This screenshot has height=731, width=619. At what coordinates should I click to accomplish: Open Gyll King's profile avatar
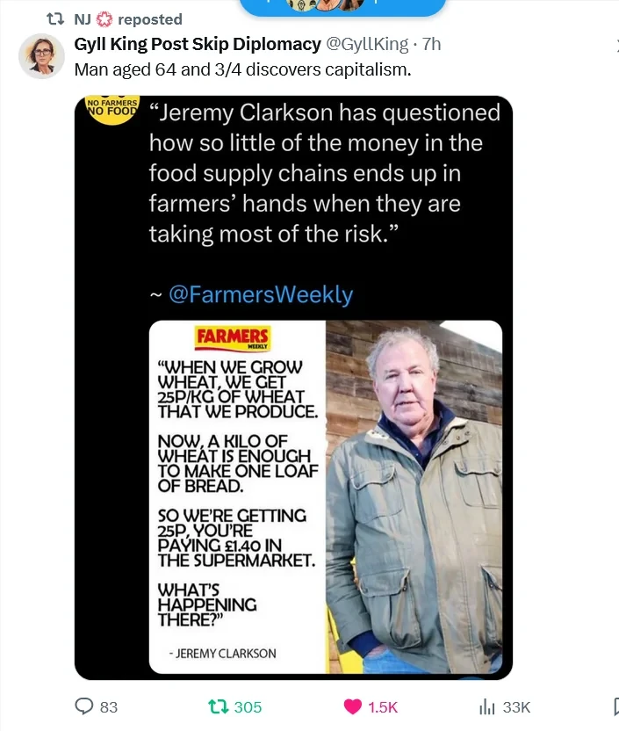(41, 56)
